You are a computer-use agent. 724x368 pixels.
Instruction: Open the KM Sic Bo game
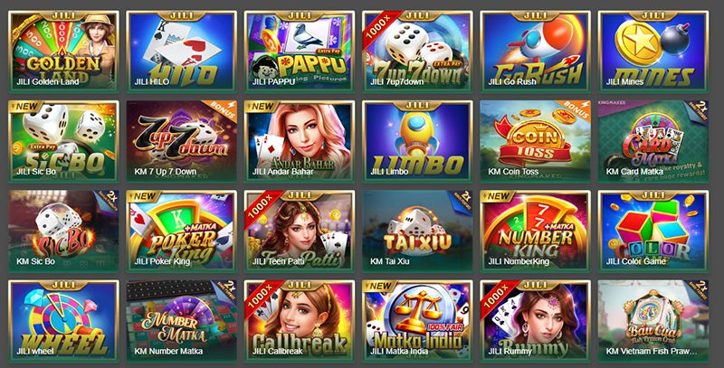(x=63, y=231)
